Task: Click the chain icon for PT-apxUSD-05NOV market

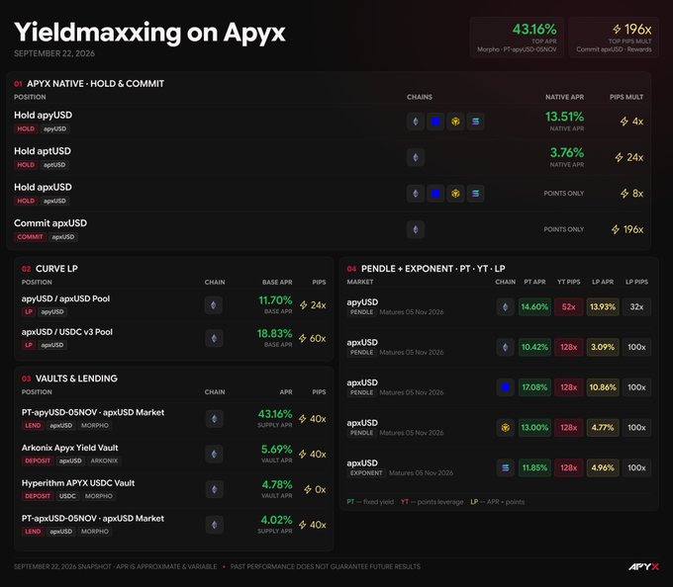Action: pos(214,525)
